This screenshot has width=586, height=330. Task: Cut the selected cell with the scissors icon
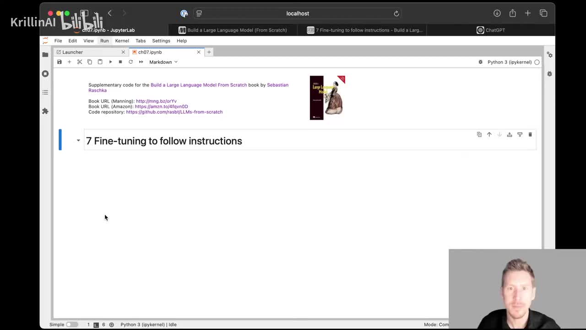pyautogui.click(x=80, y=62)
